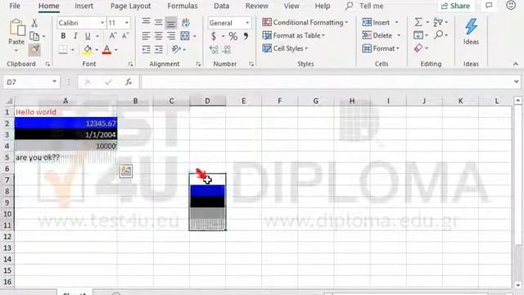Increase indent

[158, 49]
